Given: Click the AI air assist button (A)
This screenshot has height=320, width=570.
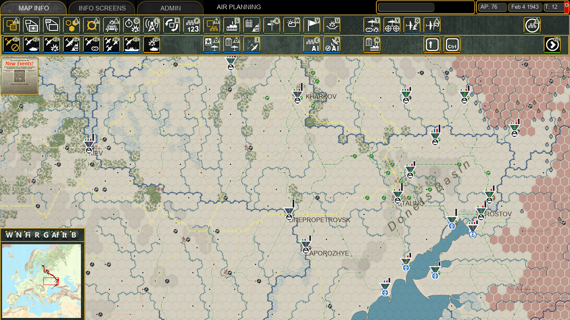Looking at the screenshot, I should pyautogui.click(x=332, y=45).
